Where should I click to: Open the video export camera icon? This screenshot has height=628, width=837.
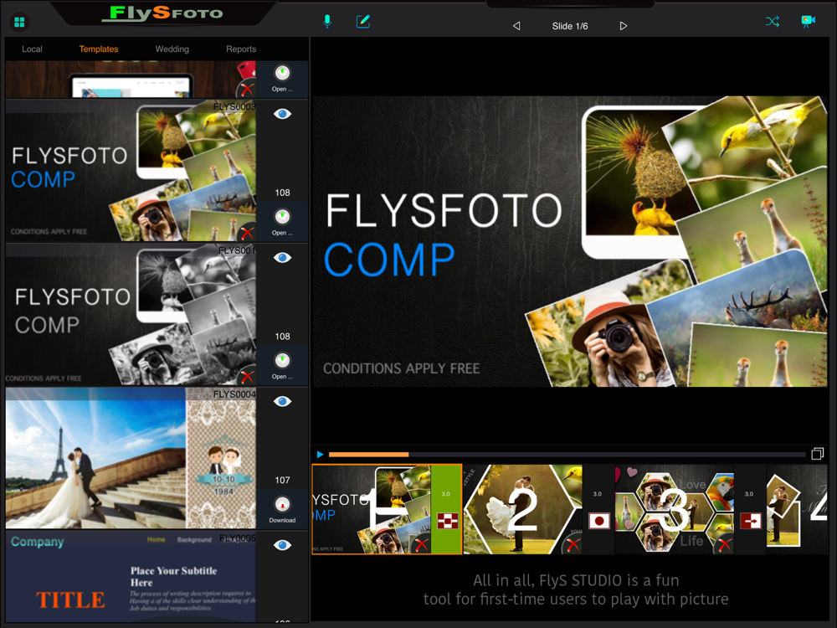[x=809, y=22]
